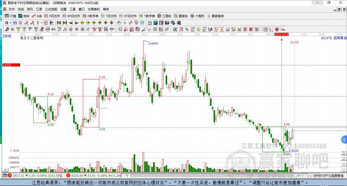The height and width of the screenshot is (186, 347).
Task: Jump to last bar icon
Action: tap(65, 23)
